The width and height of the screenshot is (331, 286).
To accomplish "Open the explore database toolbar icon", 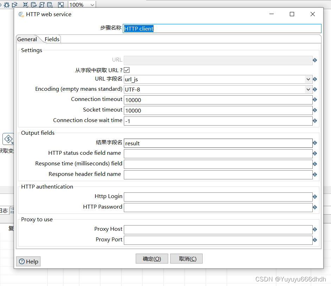I will [x=50, y=5].
